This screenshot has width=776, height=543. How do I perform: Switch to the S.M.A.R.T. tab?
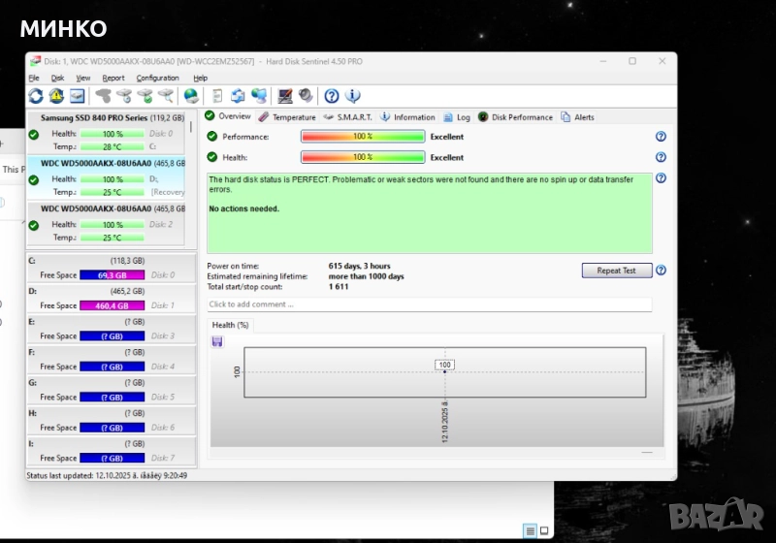[347, 117]
